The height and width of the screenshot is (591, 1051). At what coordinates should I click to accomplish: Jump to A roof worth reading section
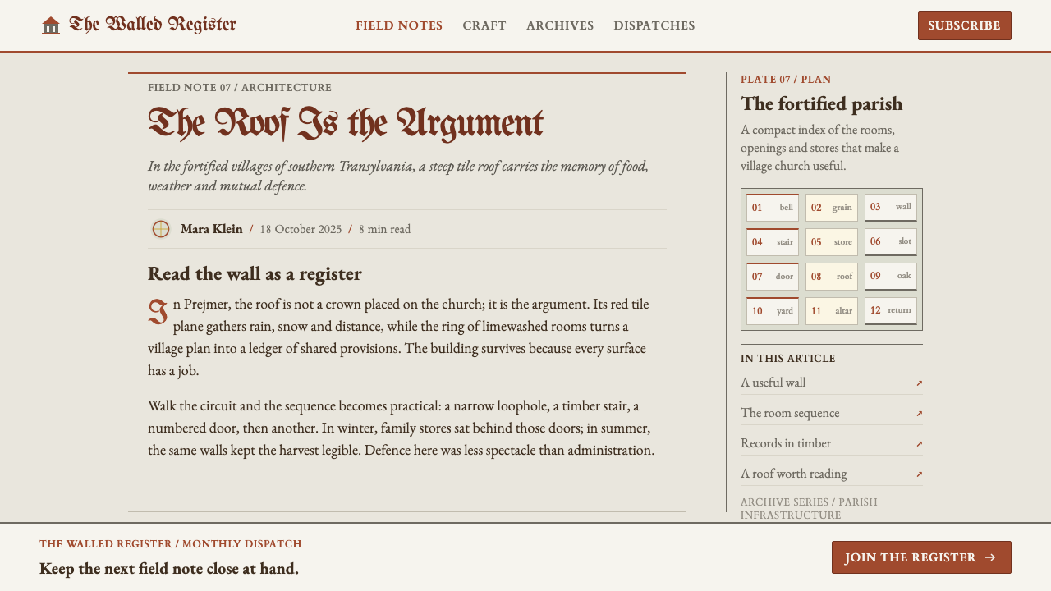(832, 474)
